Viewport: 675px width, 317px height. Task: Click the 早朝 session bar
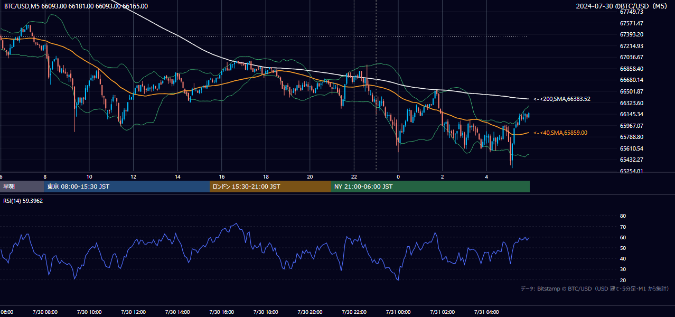[x=22, y=187]
